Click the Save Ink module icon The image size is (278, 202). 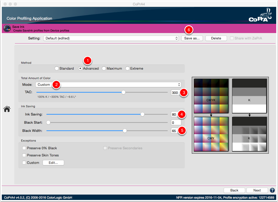coord(7,28)
